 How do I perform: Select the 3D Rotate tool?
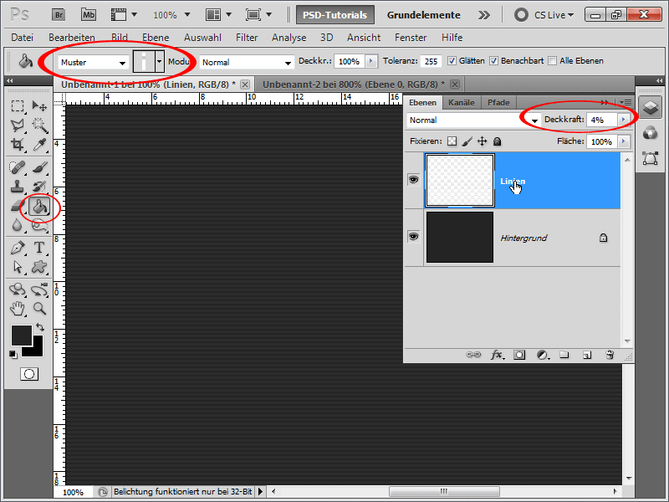[17, 289]
